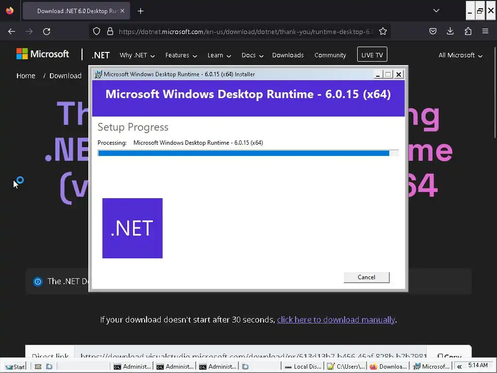Open the Community nav item
Screen dimensions: 497x373
(330, 55)
